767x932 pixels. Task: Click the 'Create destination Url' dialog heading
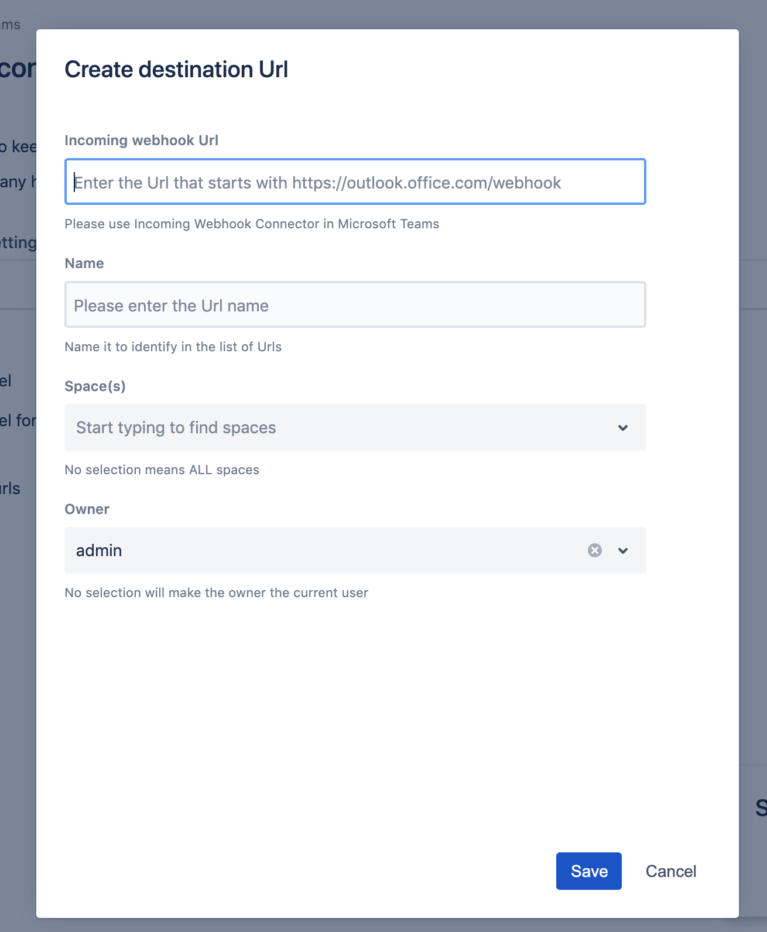point(176,70)
